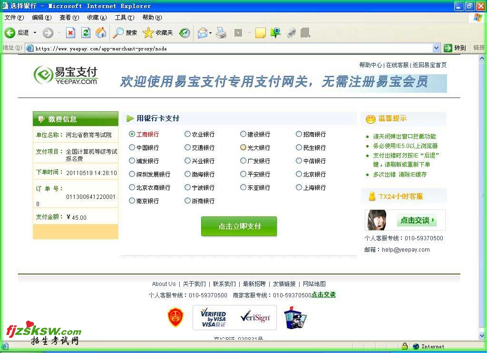This screenshot has width=487, height=353.
Task: Open the 工具(T) menu
Action: (x=124, y=18)
